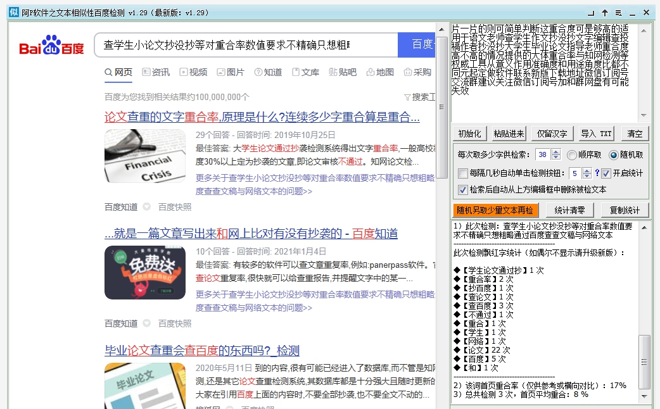Open result 论文查重的文字重合率 link
The height and width of the screenshot is (409, 660).
[x=262, y=117]
